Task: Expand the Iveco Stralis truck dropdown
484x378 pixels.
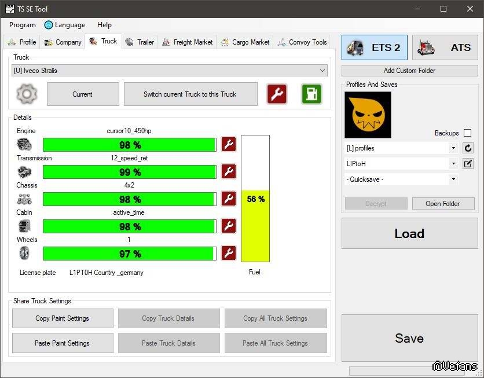Action: (170, 71)
